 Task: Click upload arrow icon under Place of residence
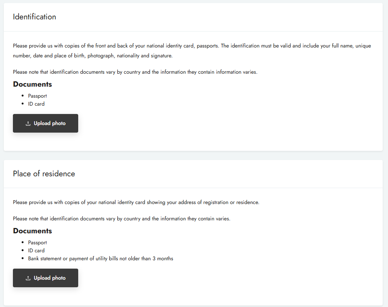28,278
